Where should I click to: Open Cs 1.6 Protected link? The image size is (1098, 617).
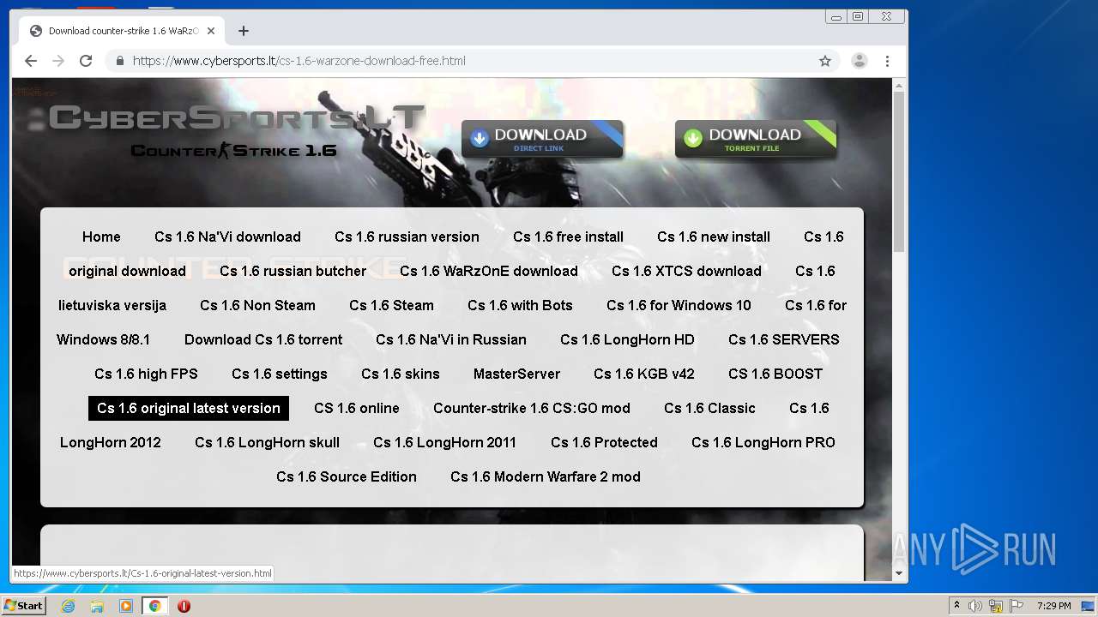604,442
